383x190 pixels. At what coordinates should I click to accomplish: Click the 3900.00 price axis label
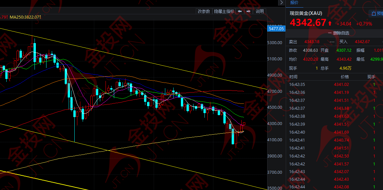275,156
